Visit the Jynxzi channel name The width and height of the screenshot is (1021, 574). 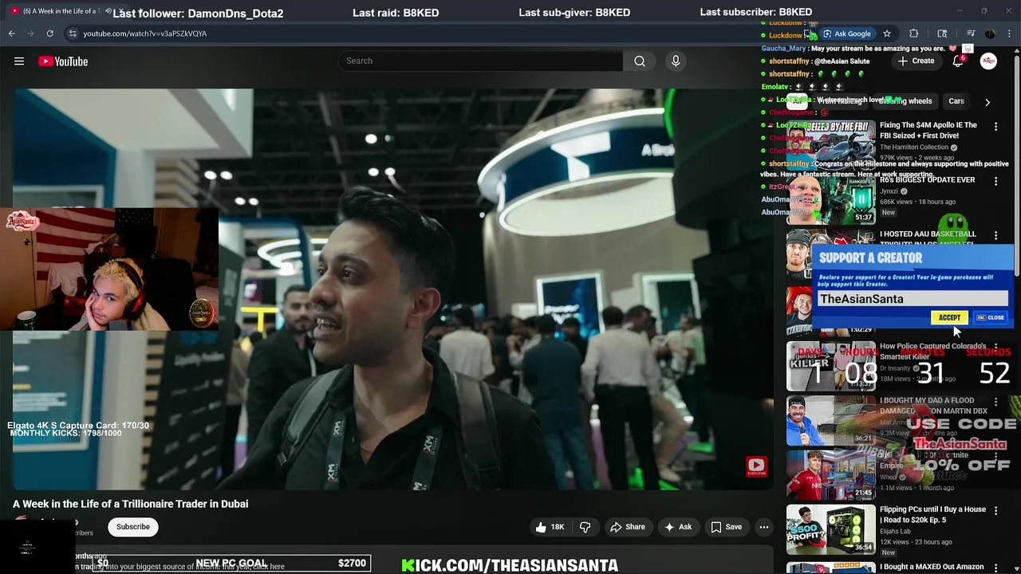889,191
